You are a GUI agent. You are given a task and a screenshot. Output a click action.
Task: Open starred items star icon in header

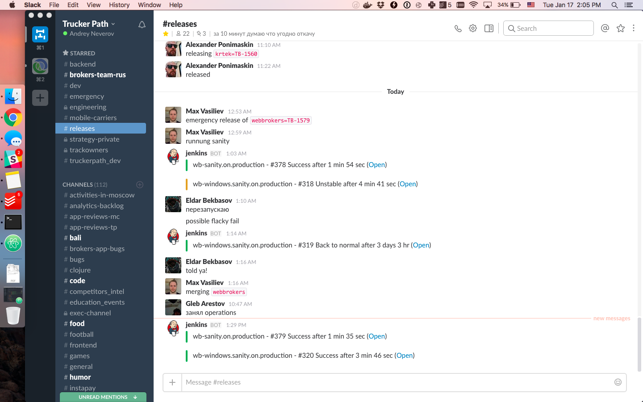pyautogui.click(x=621, y=28)
